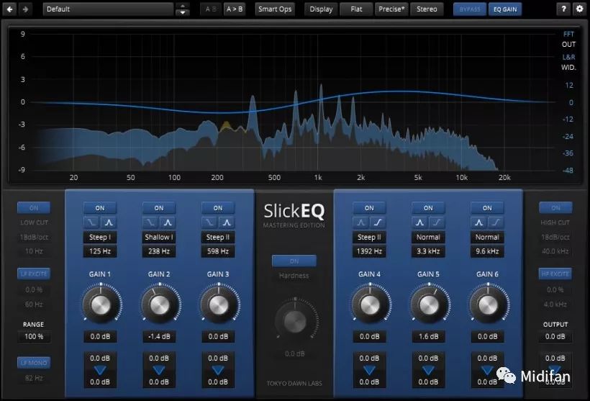This screenshot has width=590, height=401.
Task: Select high shelf shape for band 5
Action: (437, 222)
